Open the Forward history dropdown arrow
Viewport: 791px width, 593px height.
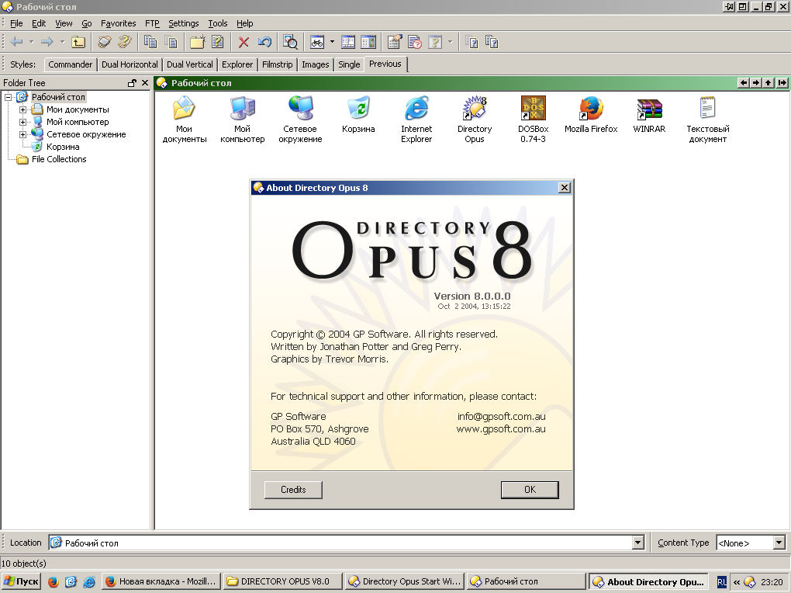[x=62, y=42]
